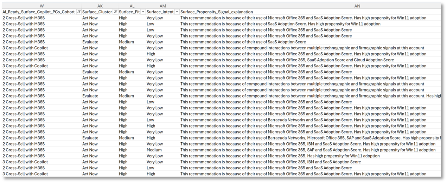Select explanation citing Office 365, SAP and SaaS Adoption
This screenshot has width=447, height=183.
[x=308, y=150]
